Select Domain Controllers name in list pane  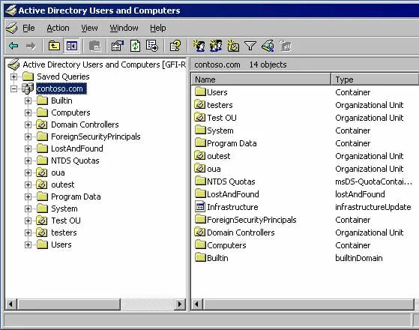click(241, 232)
